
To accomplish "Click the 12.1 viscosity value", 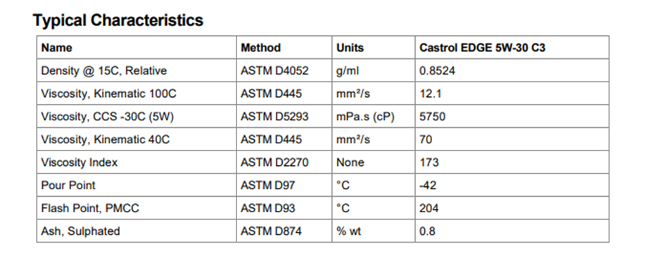I will (430, 93).
